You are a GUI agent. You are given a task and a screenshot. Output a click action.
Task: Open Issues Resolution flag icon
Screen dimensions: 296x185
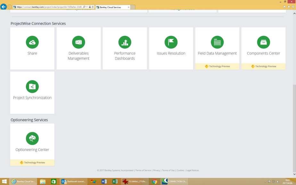tap(171, 42)
